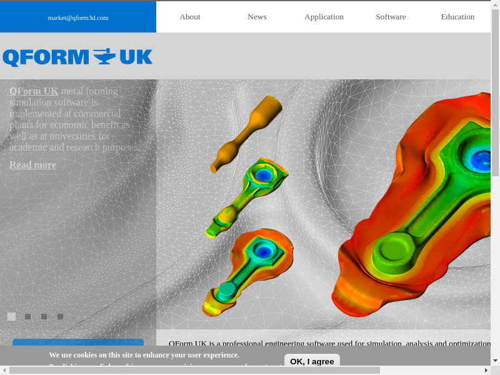Open the About menu
Screen dimensions: 500x375
190,17
